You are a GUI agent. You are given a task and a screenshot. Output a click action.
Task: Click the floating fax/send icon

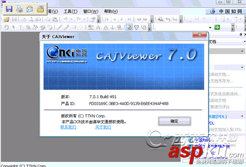point(40,9)
